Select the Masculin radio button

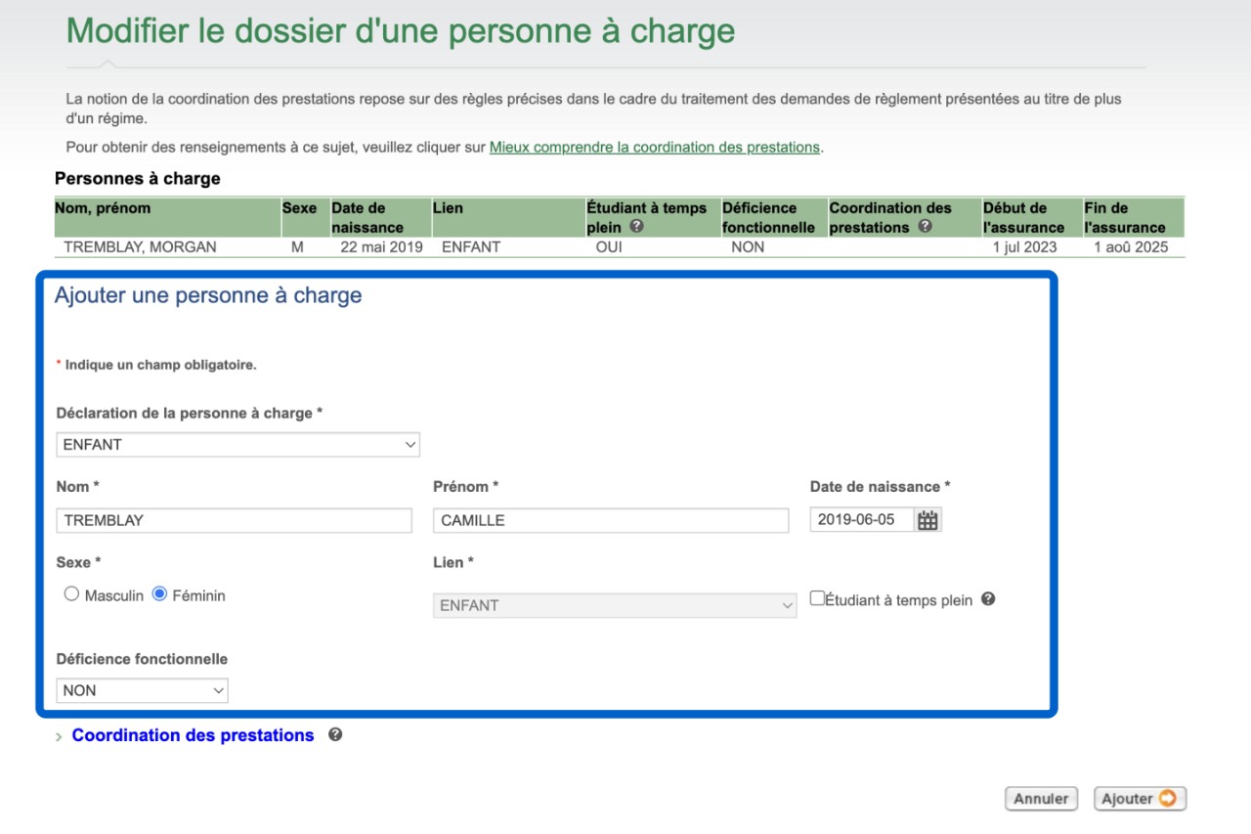pos(71,594)
